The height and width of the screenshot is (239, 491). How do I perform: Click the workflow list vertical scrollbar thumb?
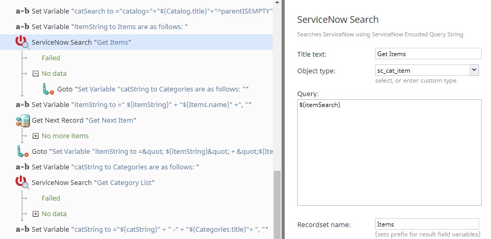277,205
